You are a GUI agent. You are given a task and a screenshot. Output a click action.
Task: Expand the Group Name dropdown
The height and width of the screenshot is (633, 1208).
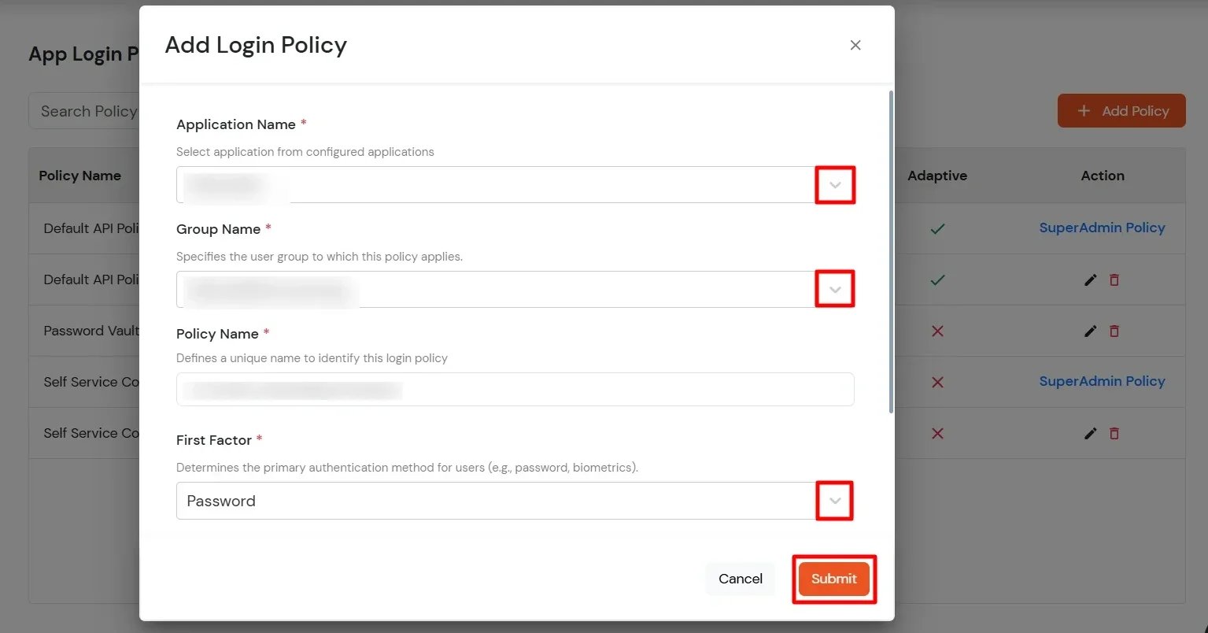pyautogui.click(x=834, y=289)
